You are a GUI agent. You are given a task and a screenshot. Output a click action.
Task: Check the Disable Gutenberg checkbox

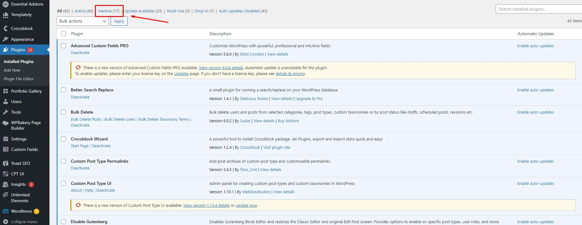click(63, 222)
